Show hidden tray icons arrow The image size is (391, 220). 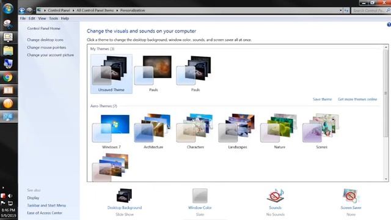click(x=3, y=188)
